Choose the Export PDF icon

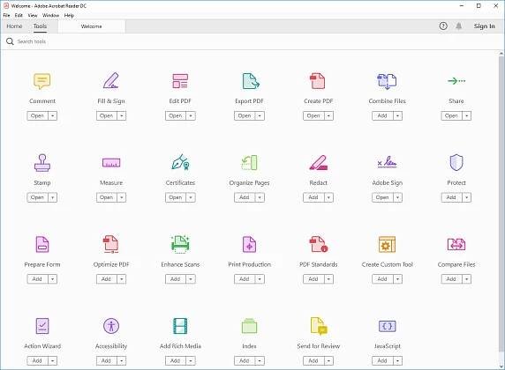(251, 81)
